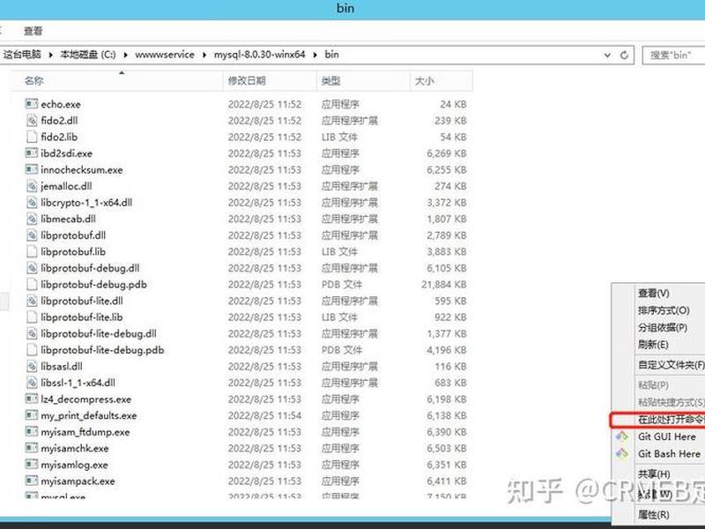Click the libprotobuf-lite-debug.pdb file icon

click(x=32, y=350)
